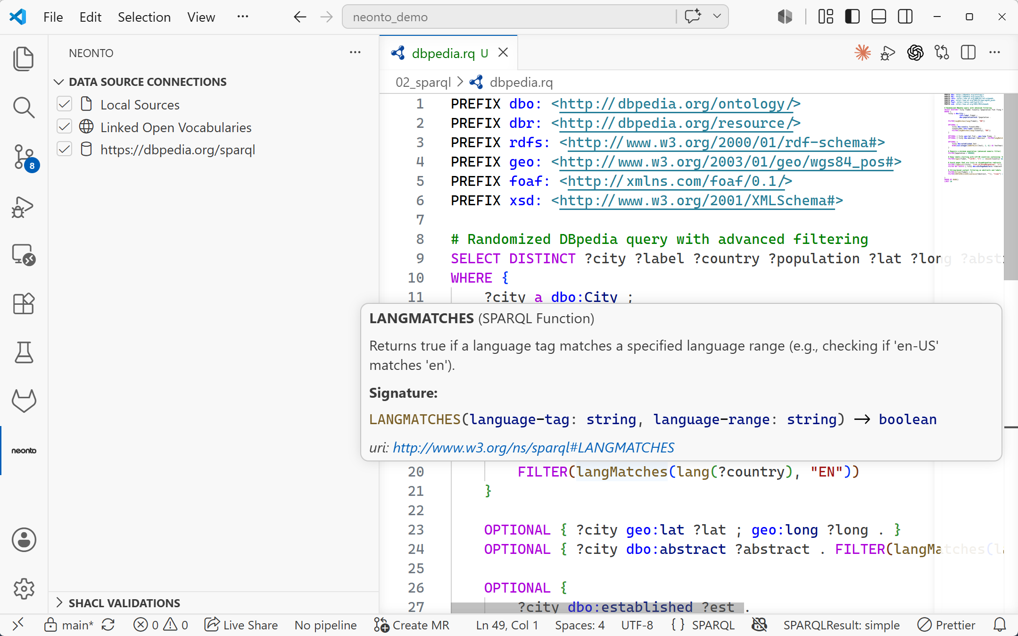Image resolution: width=1018 pixels, height=636 pixels.
Task: Toggle the secondary side bar layout button
Action: 905,17
